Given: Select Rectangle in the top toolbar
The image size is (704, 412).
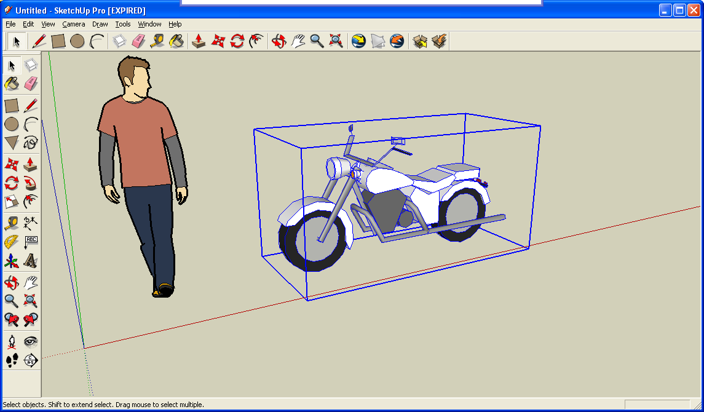Looking at the screenshot, I should point(58,41).
